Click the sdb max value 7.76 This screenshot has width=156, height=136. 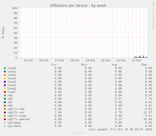(149, 99)
